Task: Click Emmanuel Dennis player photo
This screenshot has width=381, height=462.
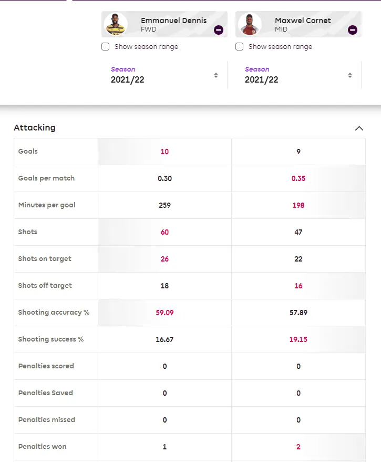Action: (116, 24)
